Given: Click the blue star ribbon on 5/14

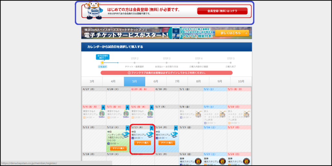Looking at the screenshot, I should [x=176, y=128].
